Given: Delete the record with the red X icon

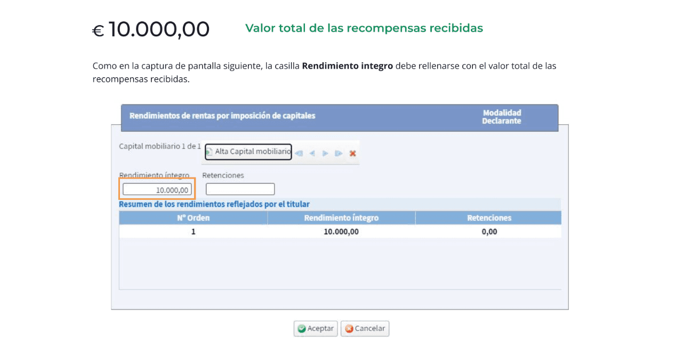Looking at the screenshot, I should tap(352, 153).
